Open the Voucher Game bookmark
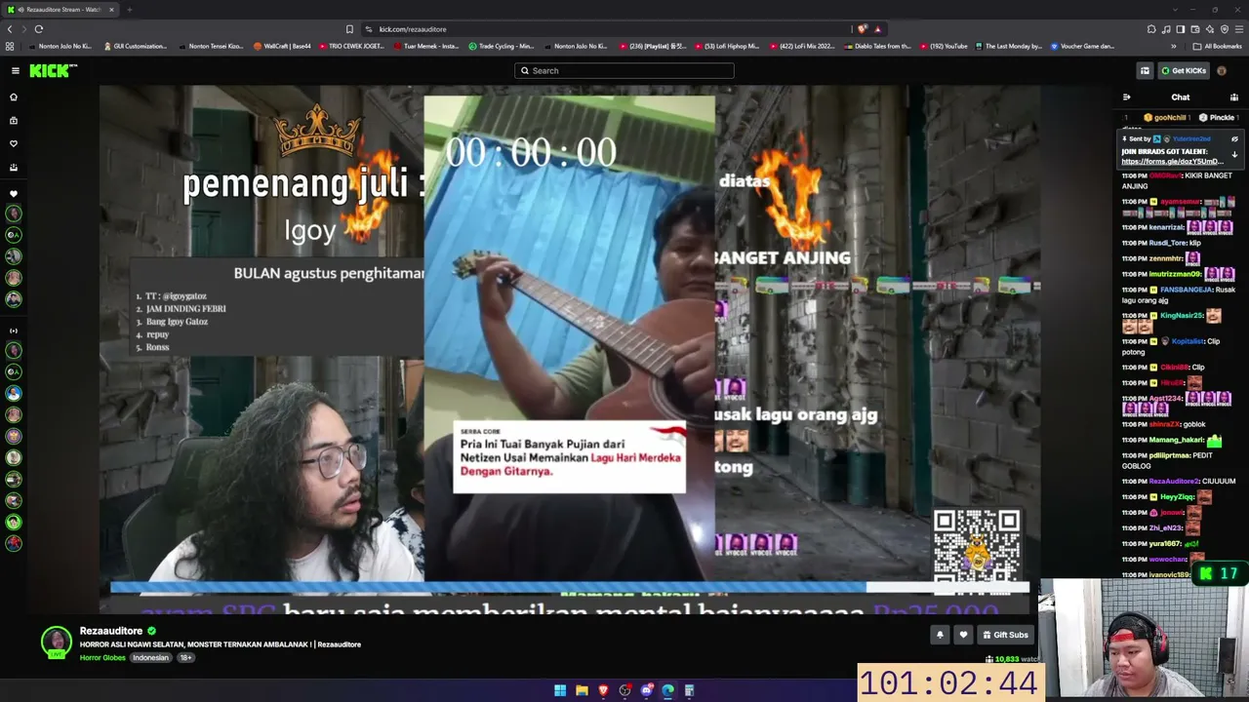 tap(1083, 46)
